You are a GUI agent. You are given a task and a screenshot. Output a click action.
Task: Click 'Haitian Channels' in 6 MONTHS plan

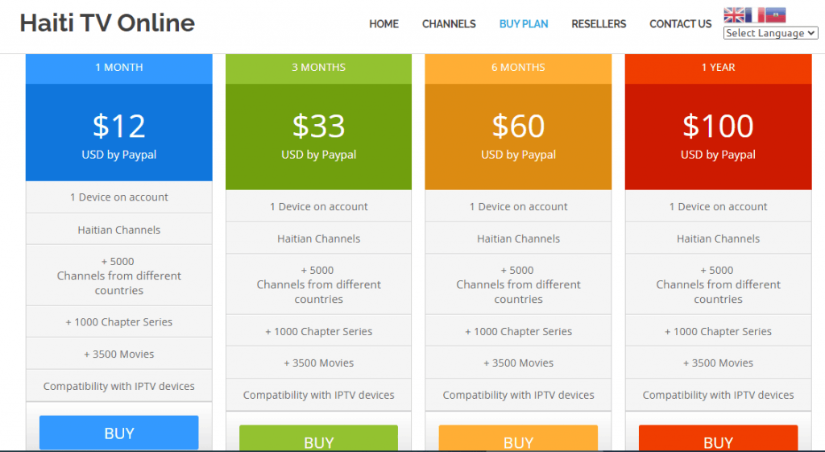tap(518, 239)
